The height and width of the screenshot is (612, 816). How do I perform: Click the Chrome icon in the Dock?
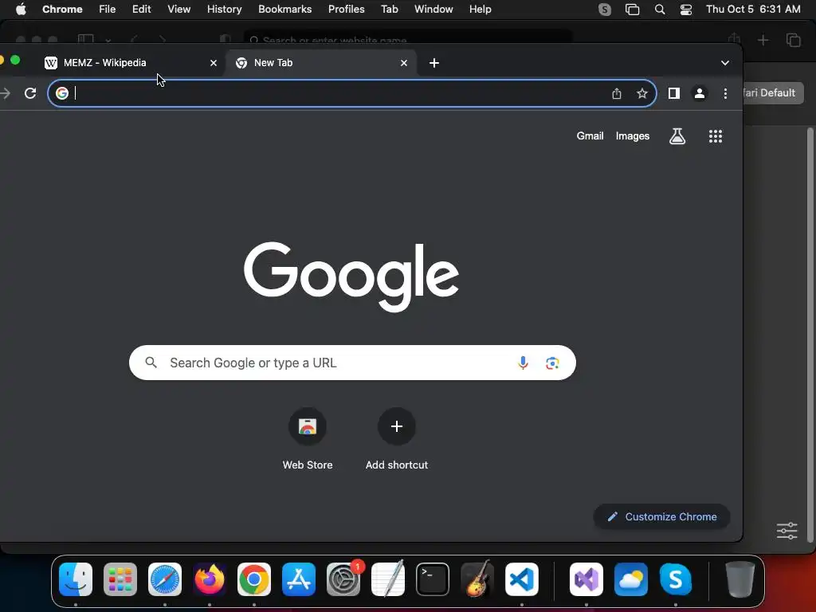pyautogui.click(x=254, y=579)
